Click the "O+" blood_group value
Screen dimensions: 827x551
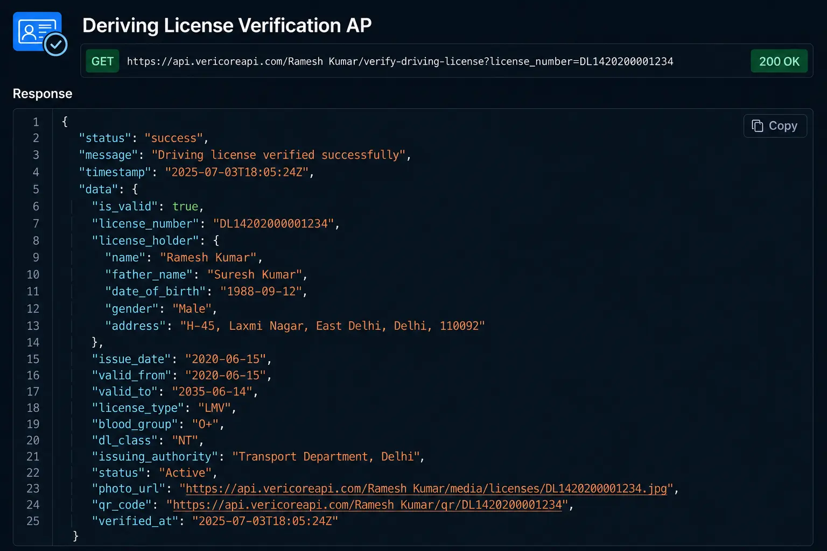tap(205, 424)
